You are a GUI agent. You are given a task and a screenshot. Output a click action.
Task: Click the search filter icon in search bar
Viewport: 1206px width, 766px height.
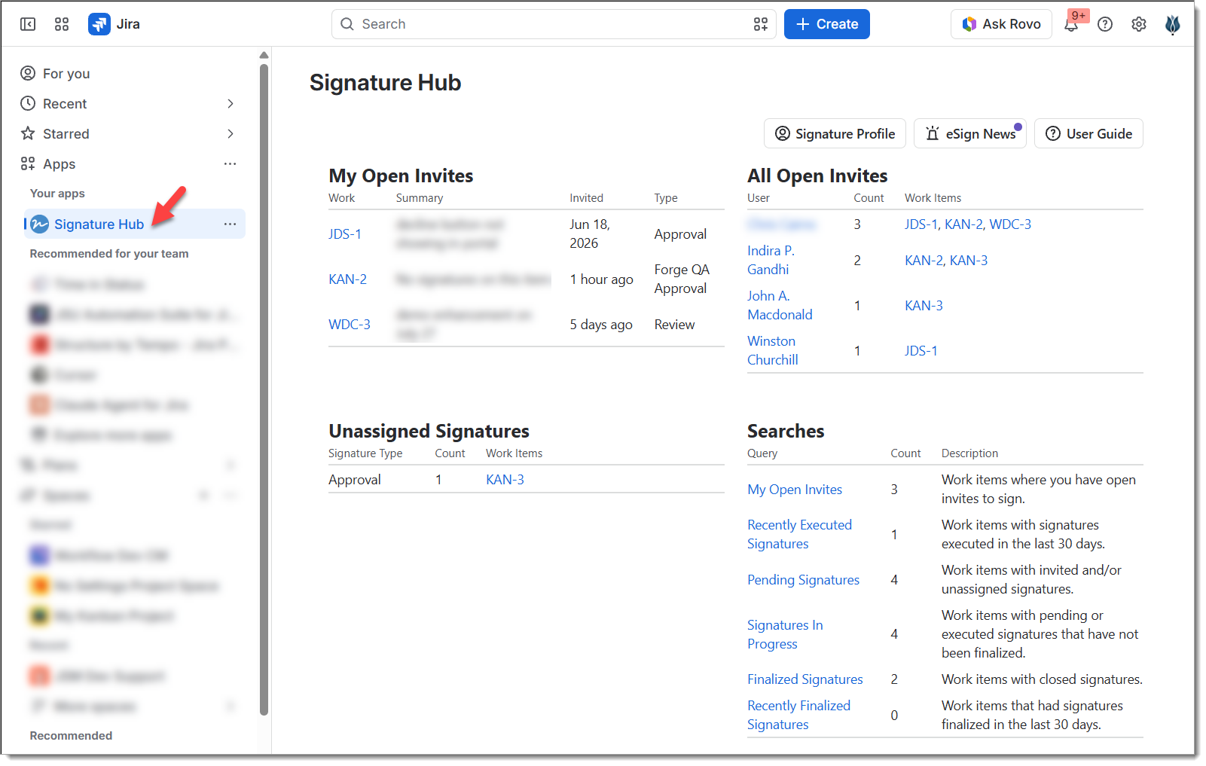761,24
